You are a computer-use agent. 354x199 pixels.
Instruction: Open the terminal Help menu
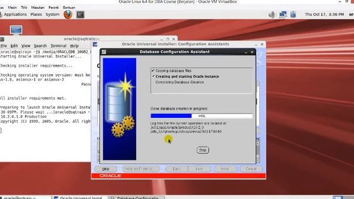(x=74, y=46)
